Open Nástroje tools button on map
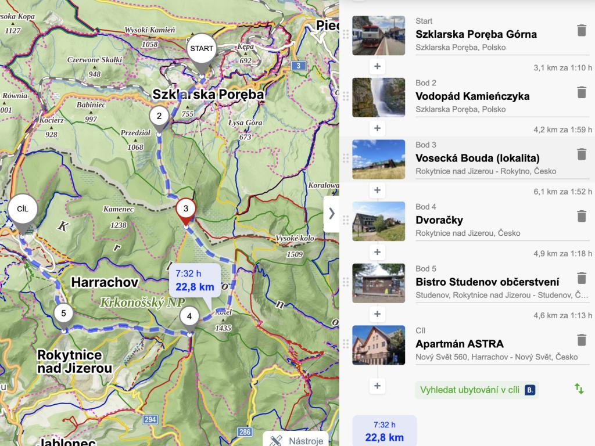Image resolution: width=595 pixels, height=446 pixels. point(296,440)
